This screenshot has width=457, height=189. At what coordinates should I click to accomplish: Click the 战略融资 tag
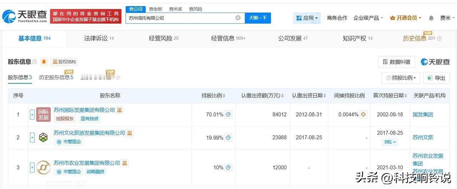95,172
